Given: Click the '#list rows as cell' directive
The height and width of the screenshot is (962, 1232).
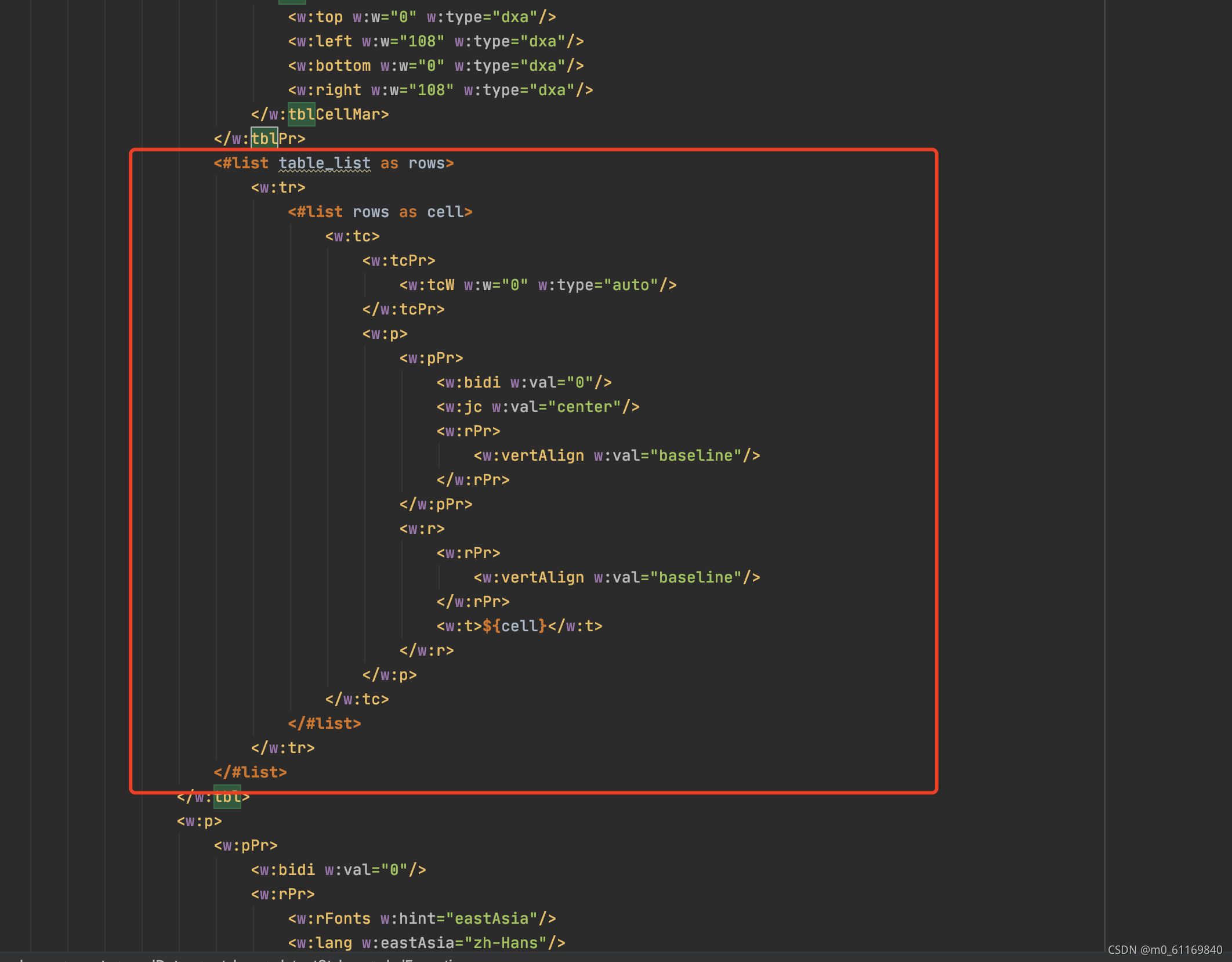Looking at the screenshot, I should 380,212.
